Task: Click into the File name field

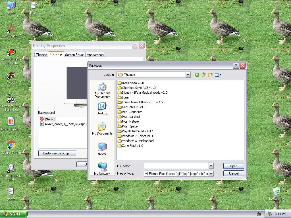Action: [x=176, y=166]
